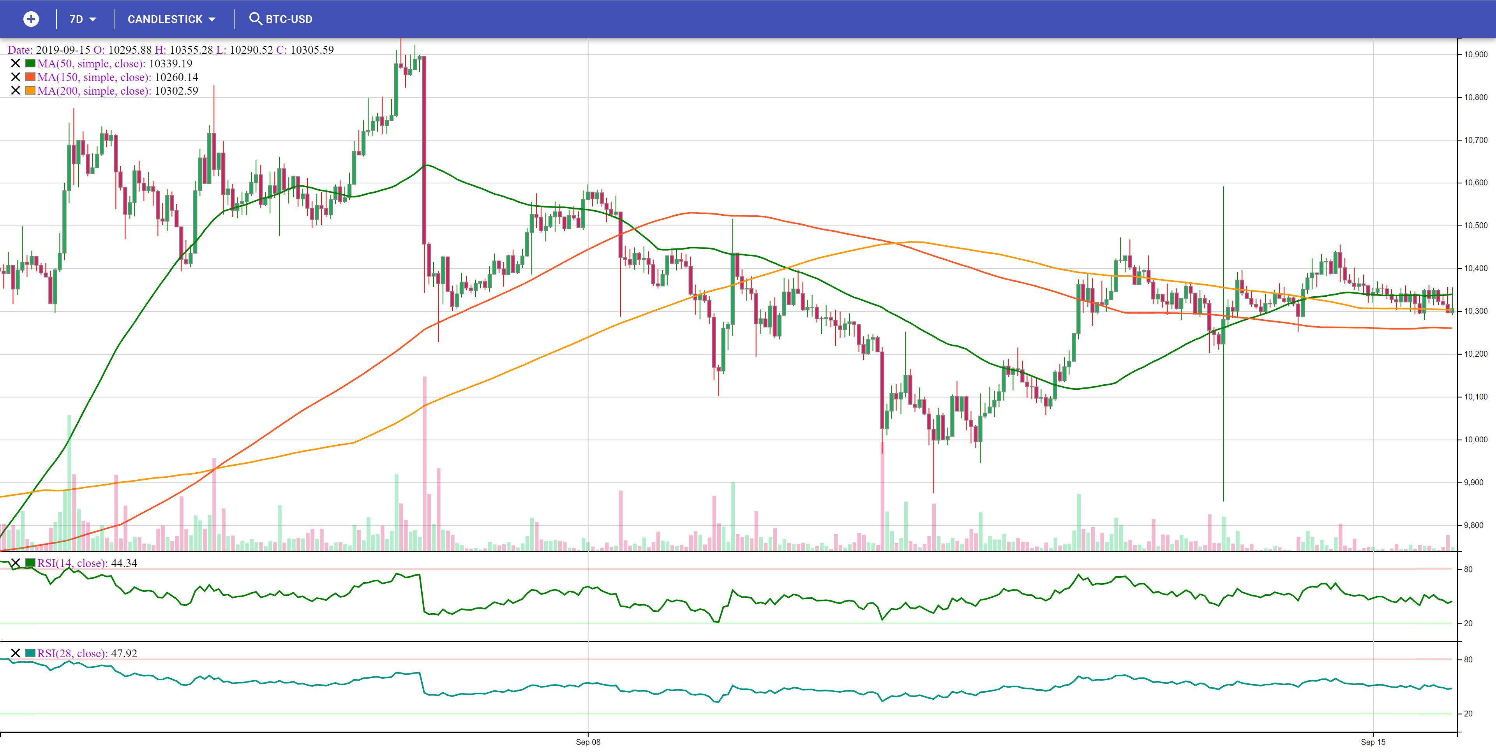Open the CANDLESTICK chart type dropdown
The image size is (1496, 755).
pyautogui.click(x=171, y=19)
